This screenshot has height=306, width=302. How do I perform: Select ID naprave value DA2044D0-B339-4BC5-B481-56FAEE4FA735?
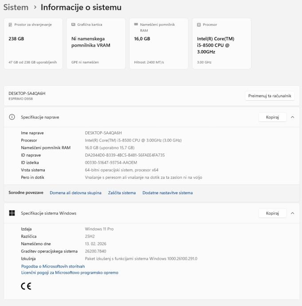[x=125, y=155]
